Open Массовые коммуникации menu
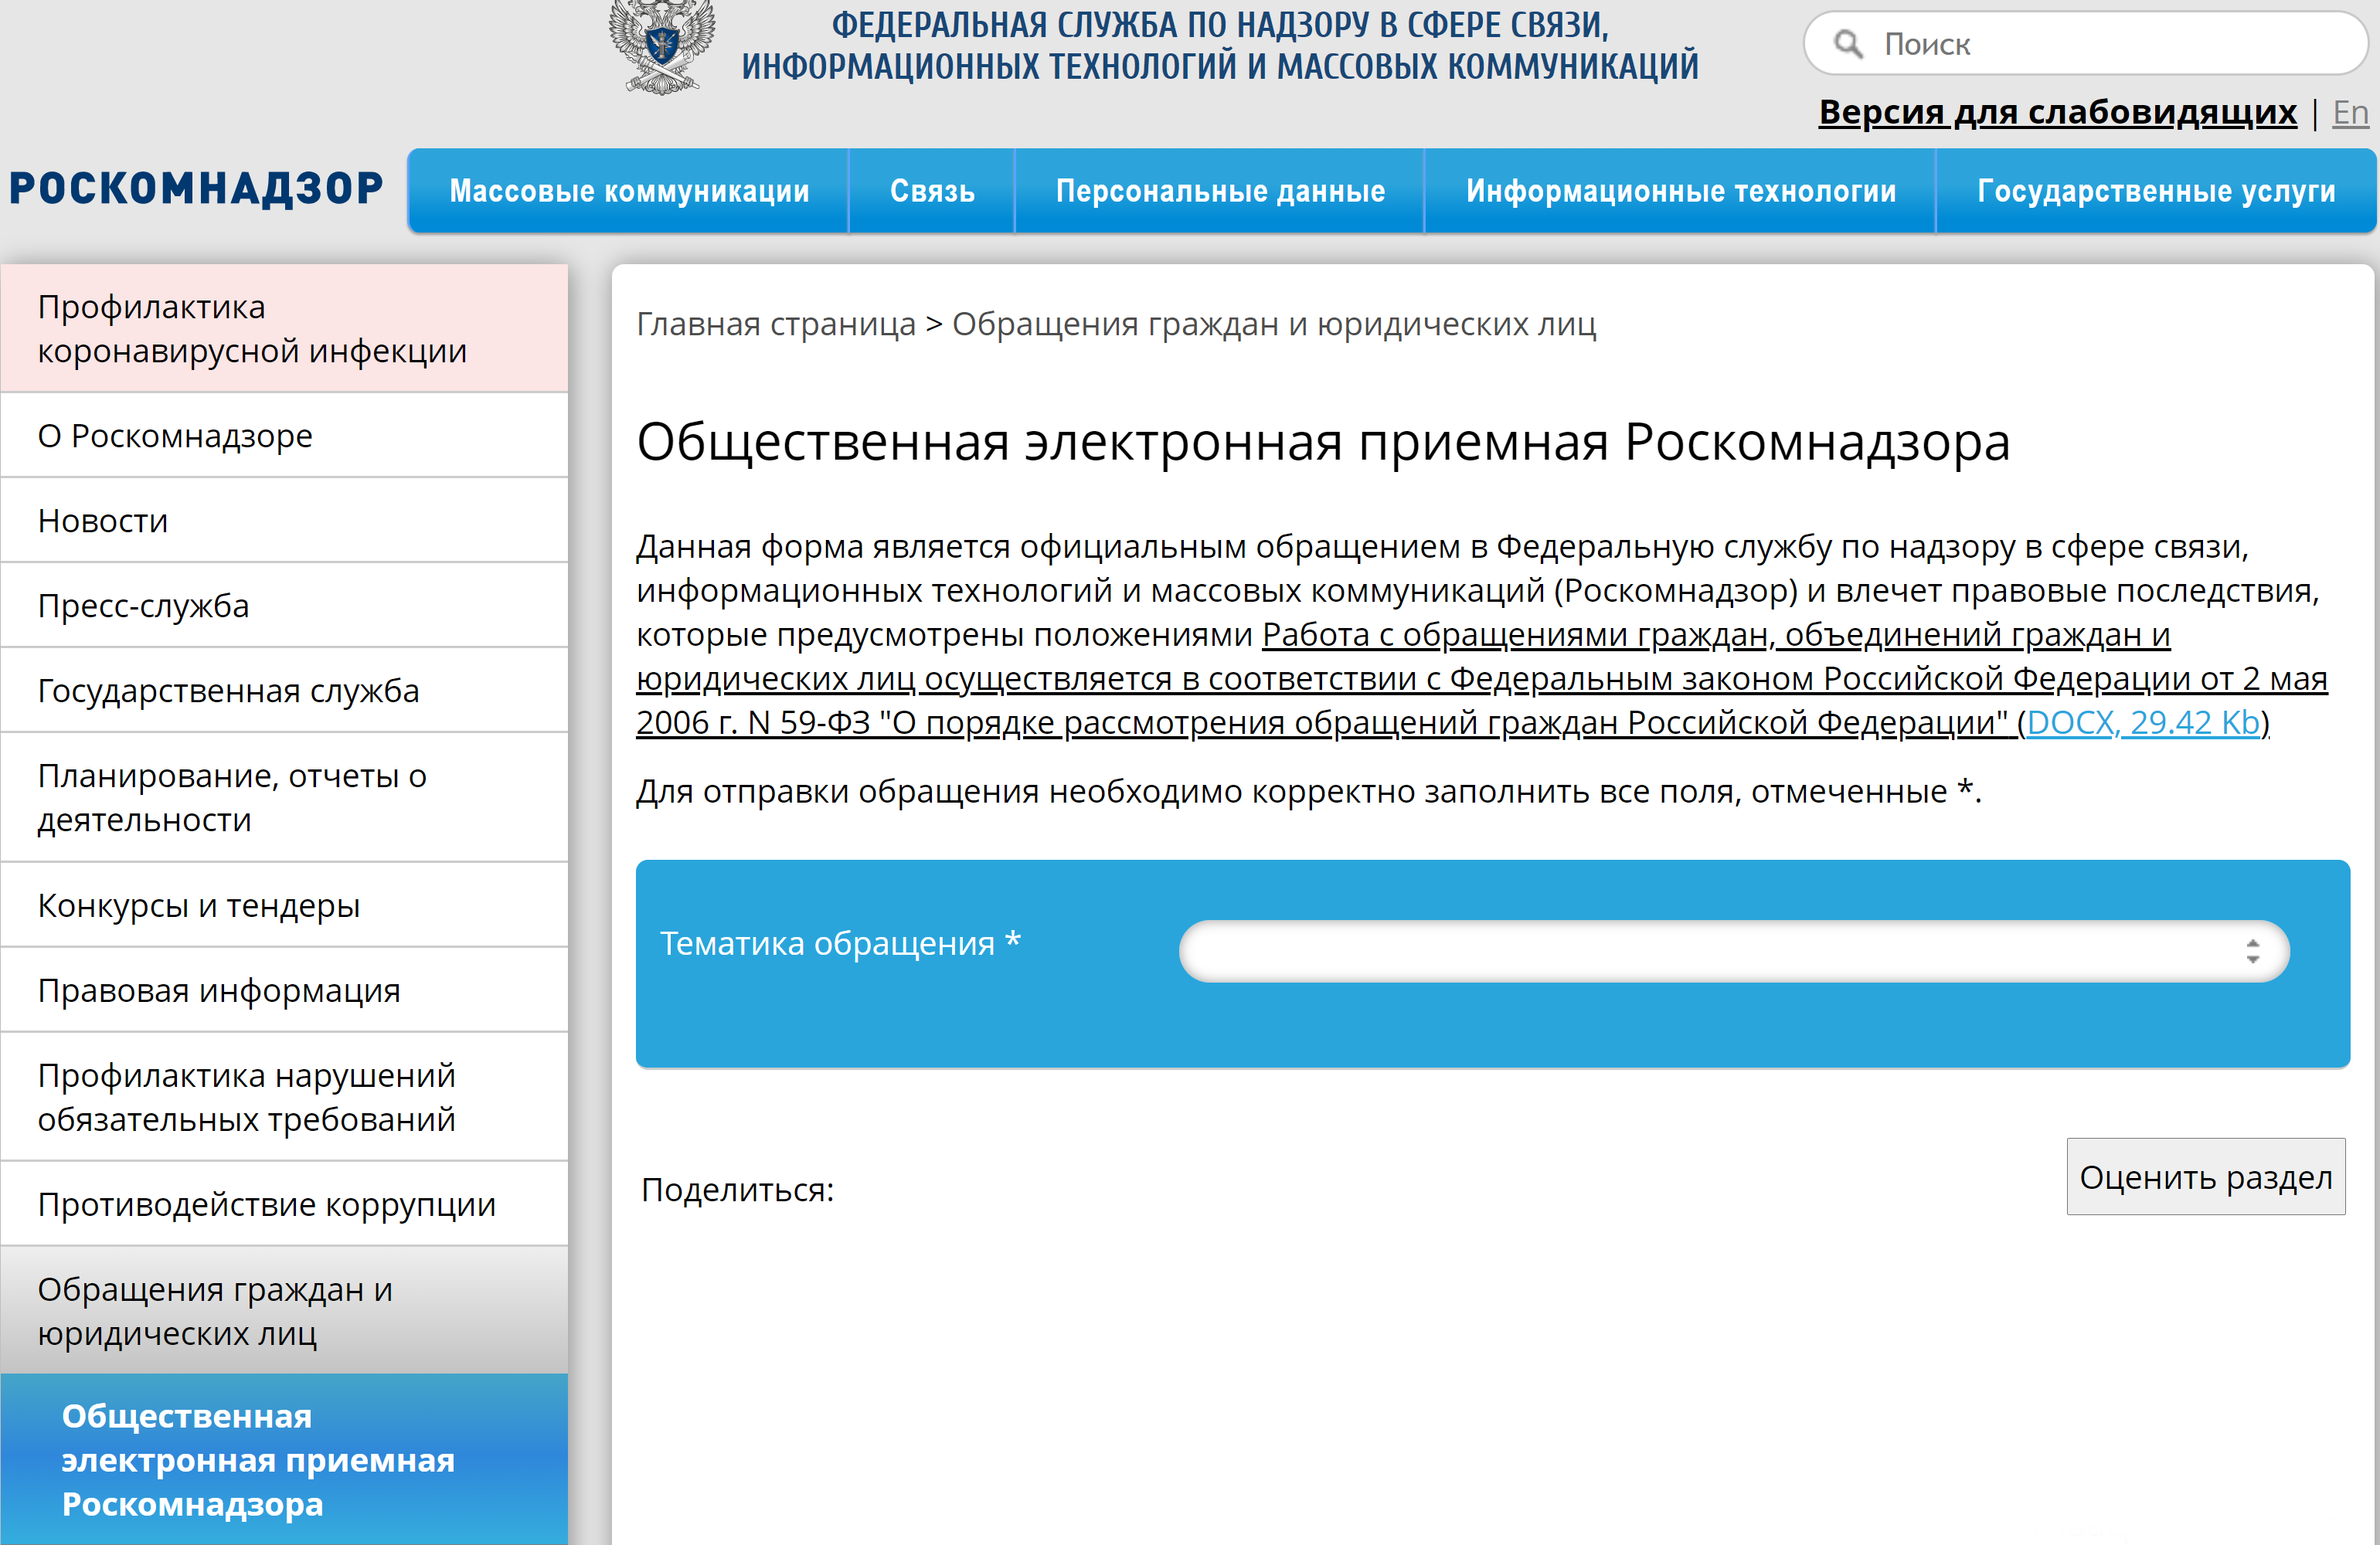This screenshot has height=1545, width=2380. pos(629,191)
